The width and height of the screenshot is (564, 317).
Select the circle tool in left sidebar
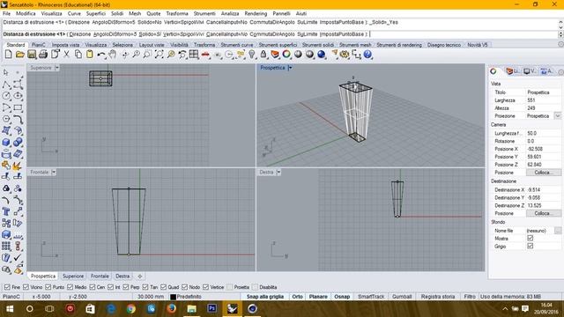[6, 96]
